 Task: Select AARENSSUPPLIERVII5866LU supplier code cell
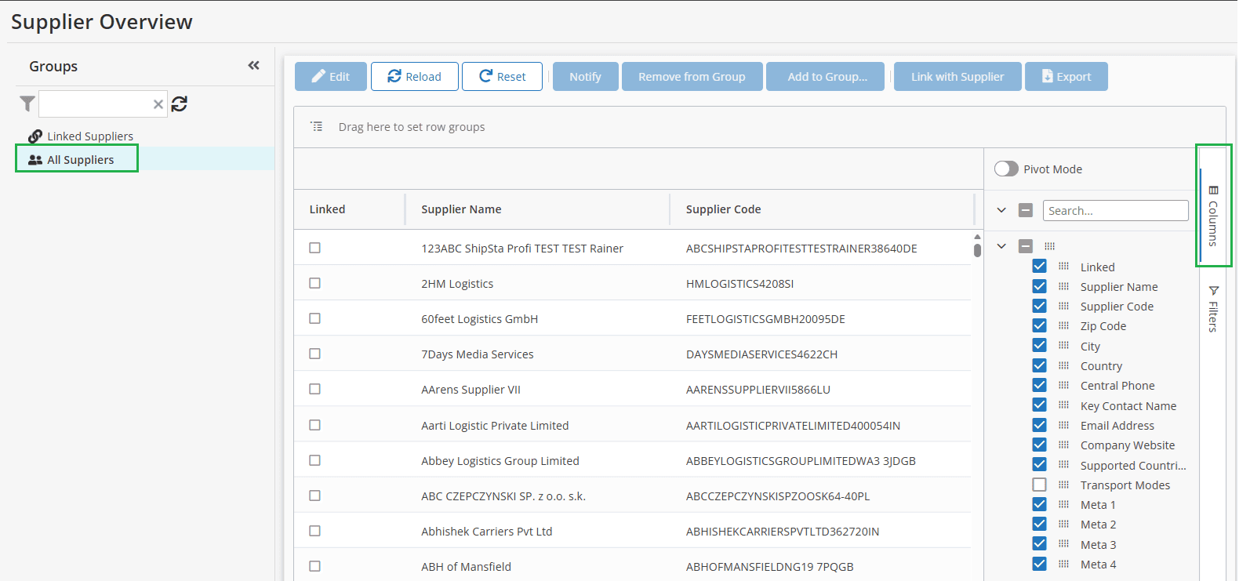pos(758,390)
